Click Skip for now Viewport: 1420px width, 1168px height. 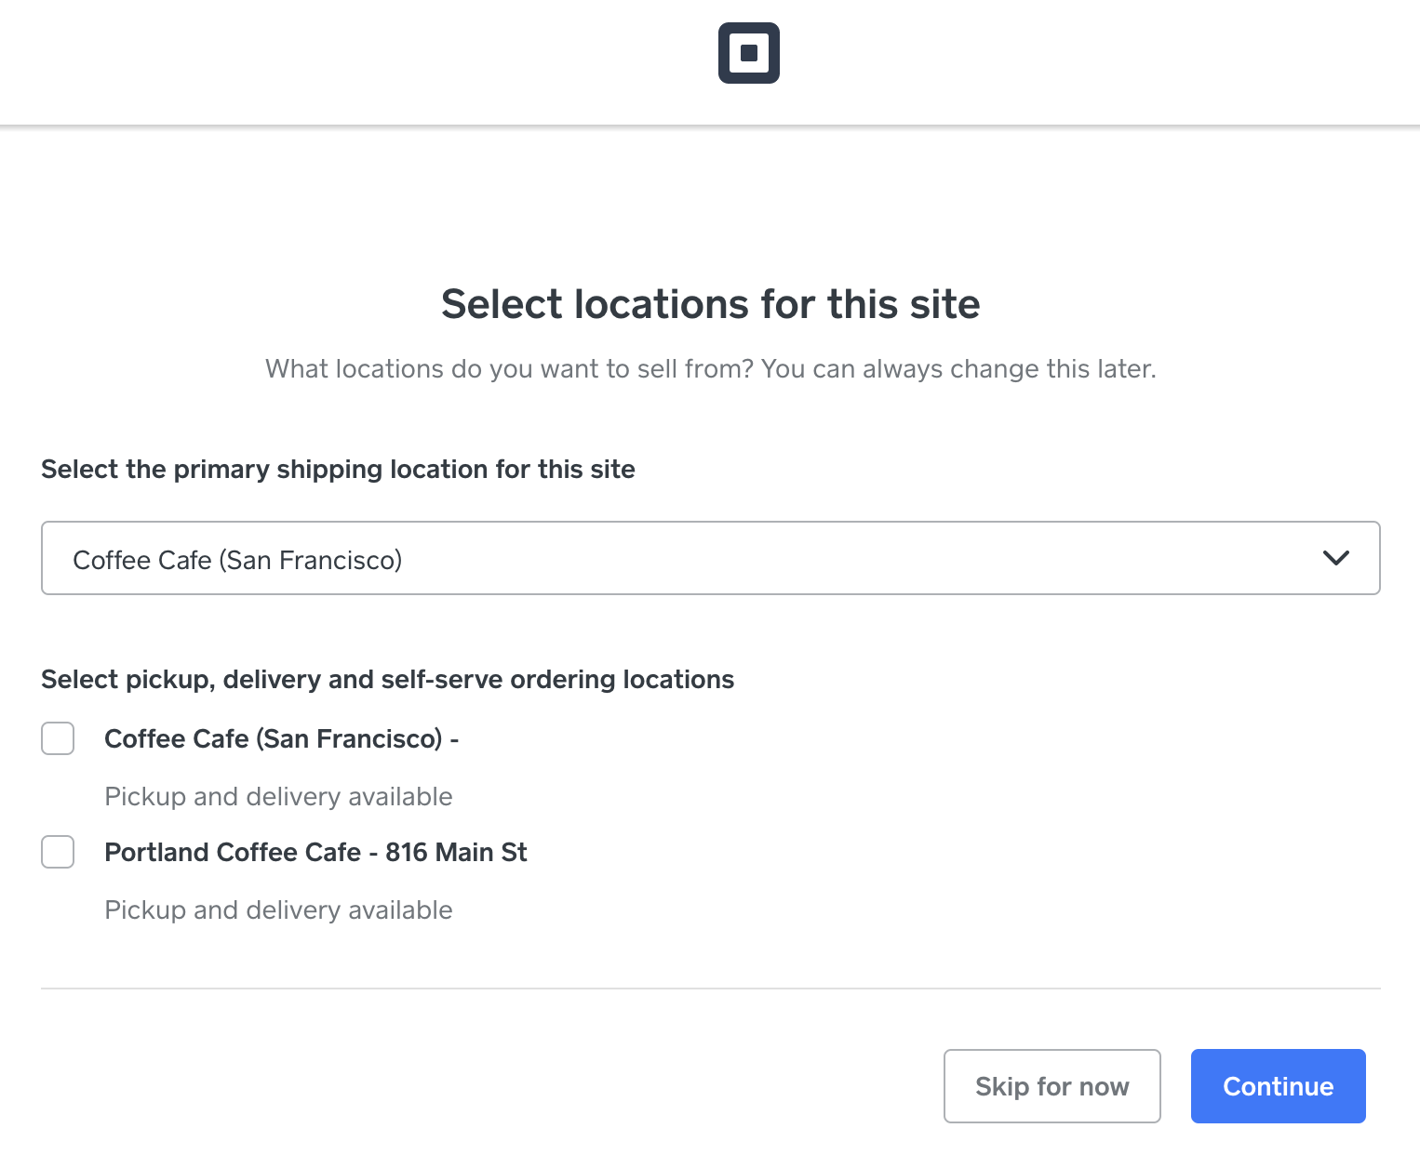(x=1052, y=1086)
